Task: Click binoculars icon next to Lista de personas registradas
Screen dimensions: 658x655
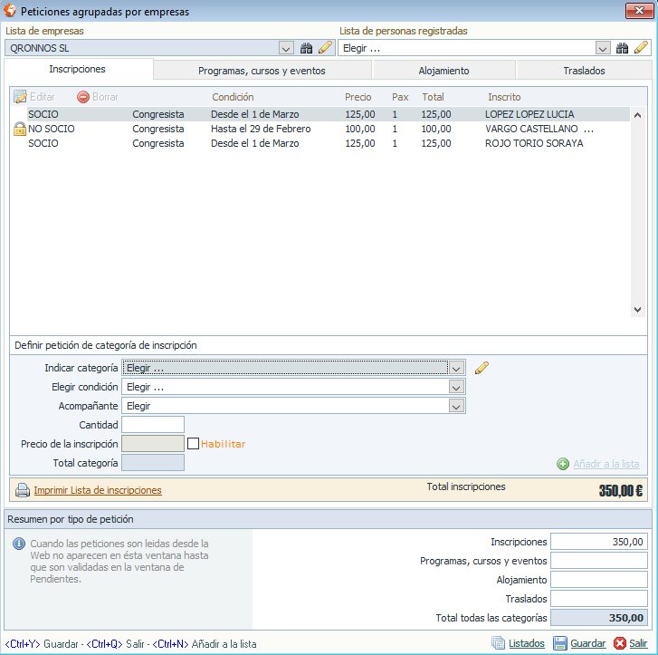Action: [622, 48]
